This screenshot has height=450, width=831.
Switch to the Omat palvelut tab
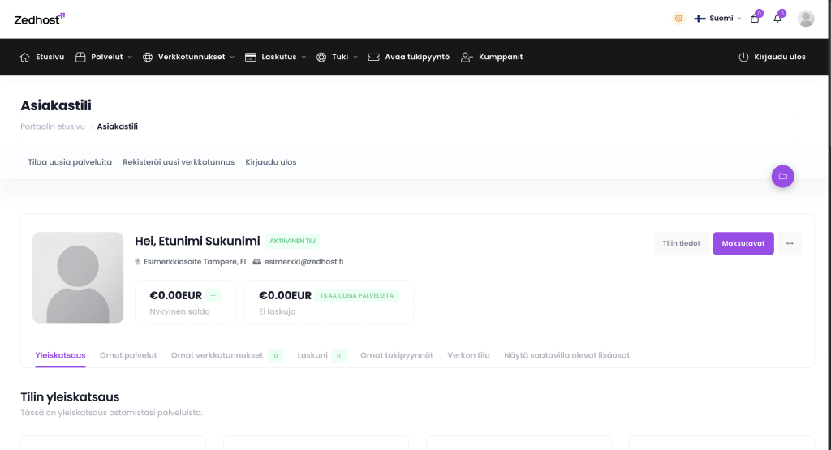[128, 355]
